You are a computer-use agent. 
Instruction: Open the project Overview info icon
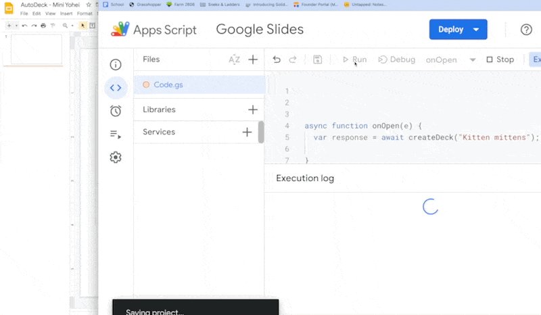(x=116, y=64)
